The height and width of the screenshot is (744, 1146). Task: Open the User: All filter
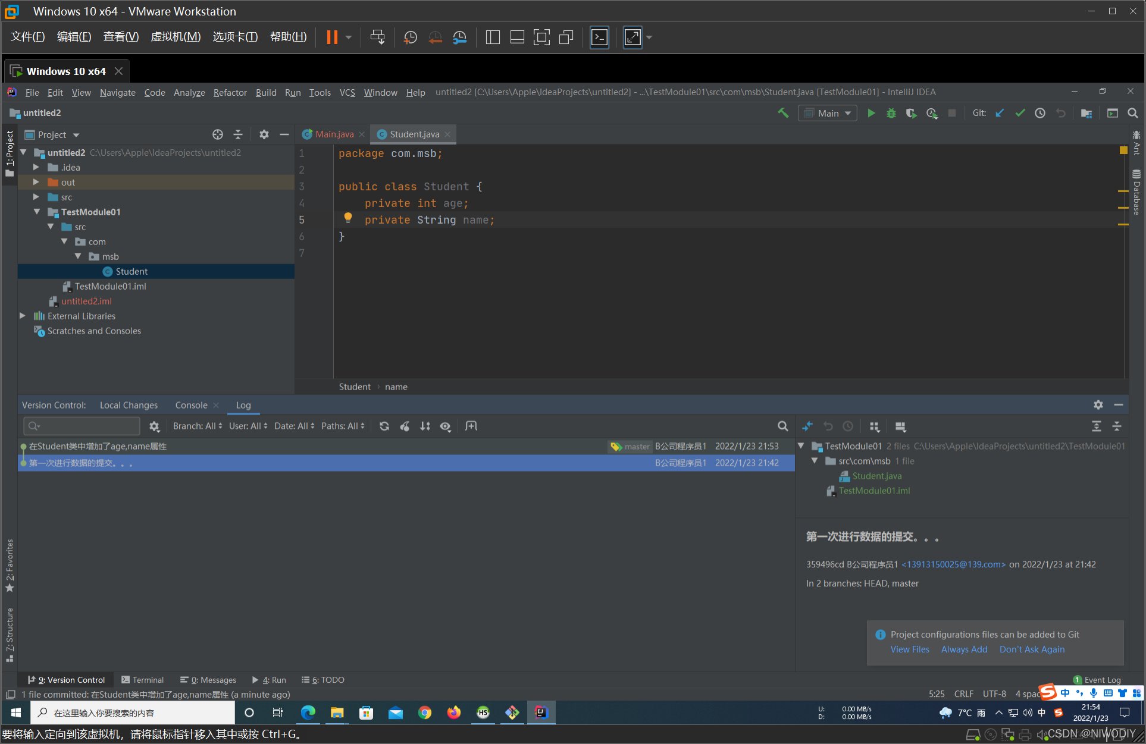(248, 426)
